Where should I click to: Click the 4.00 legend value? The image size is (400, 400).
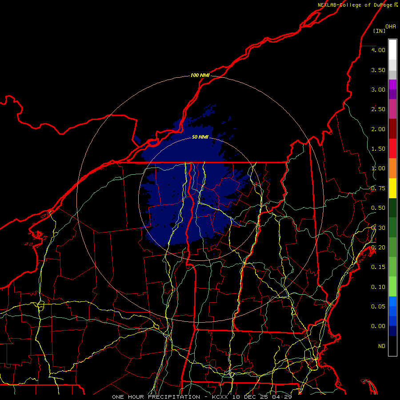[378, 50]
